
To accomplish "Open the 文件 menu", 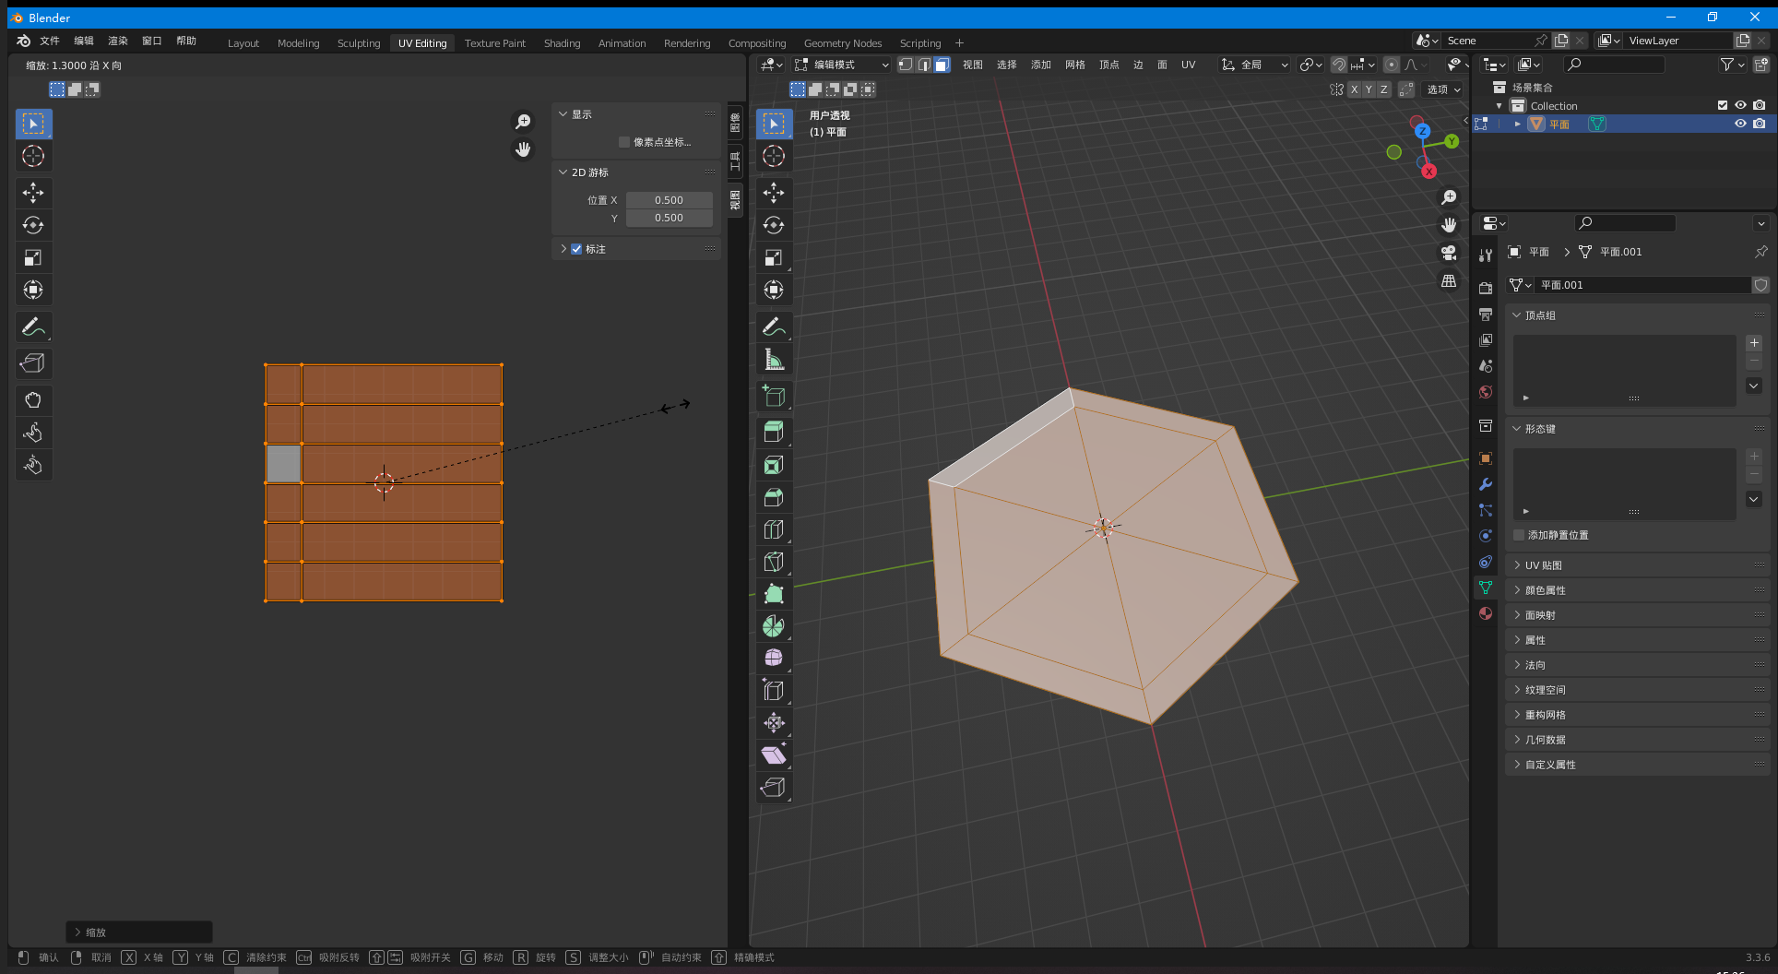I will coord(50,41).
